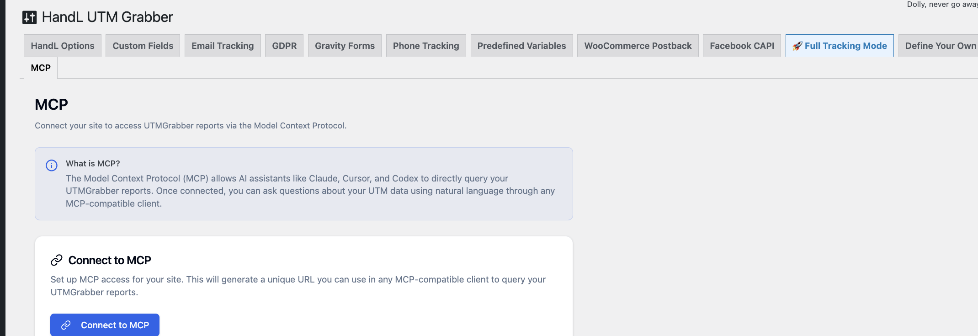Switch to the Define Your Own tab
Screen dimensions: 978x336
[x=940, y=46]
